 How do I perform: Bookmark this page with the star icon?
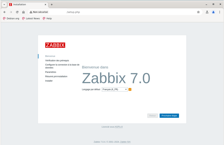(x=198, y=12)
